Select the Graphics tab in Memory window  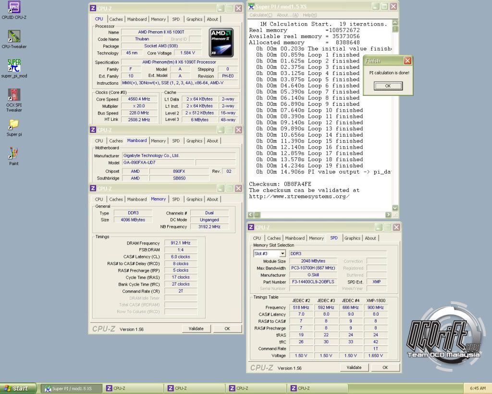[194, 199]
